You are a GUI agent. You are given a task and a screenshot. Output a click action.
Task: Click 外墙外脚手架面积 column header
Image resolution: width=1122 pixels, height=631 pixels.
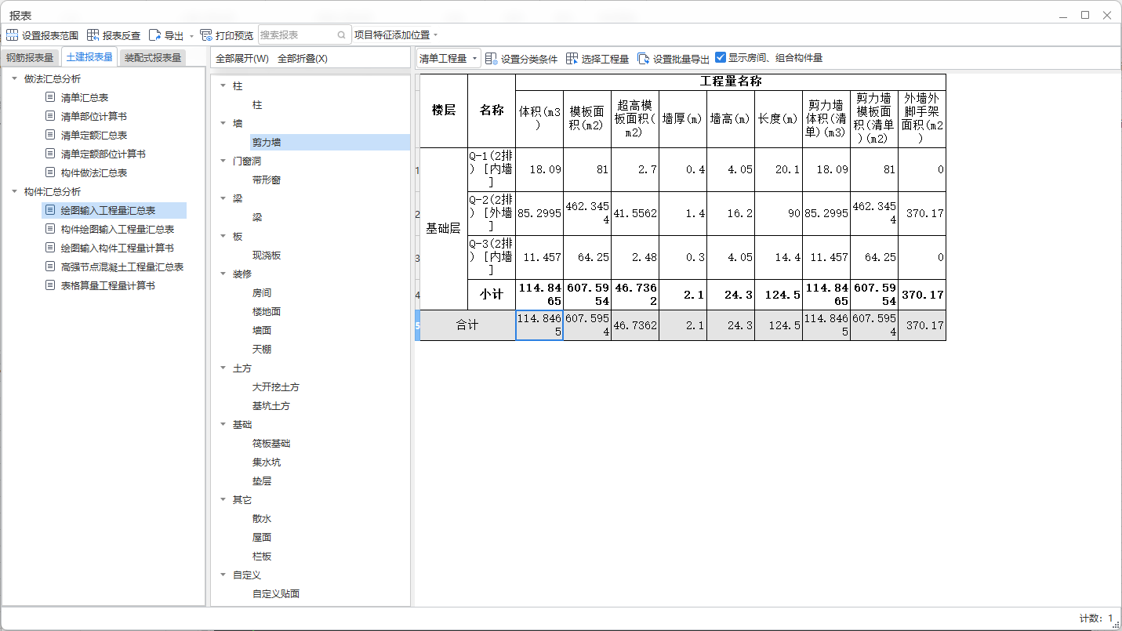(x=922, y=118)
